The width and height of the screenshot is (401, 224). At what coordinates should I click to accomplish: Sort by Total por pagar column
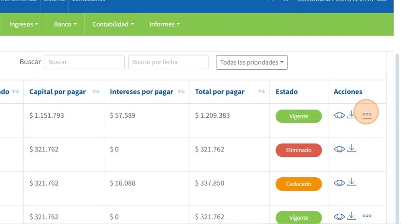tap(261, 92)
